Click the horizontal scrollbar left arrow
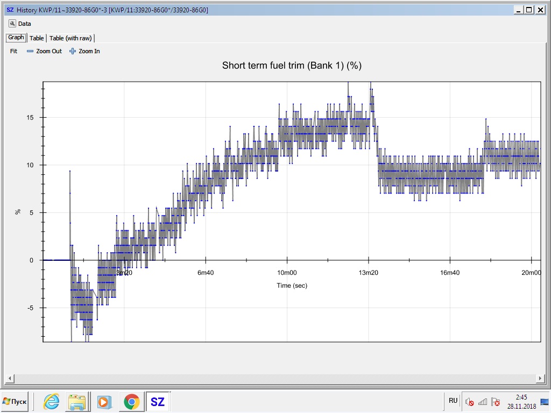This screenshot has width=551, height=413. [8, 378]
